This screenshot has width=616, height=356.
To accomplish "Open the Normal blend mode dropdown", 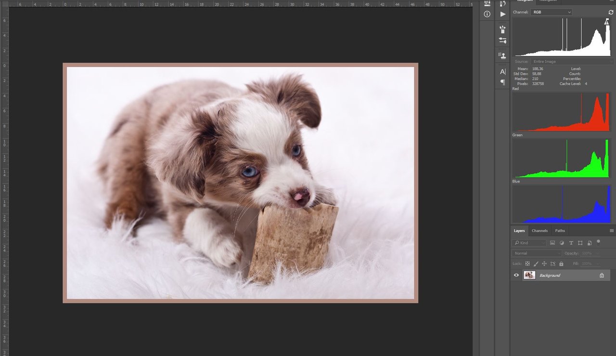I will (537, 253).
